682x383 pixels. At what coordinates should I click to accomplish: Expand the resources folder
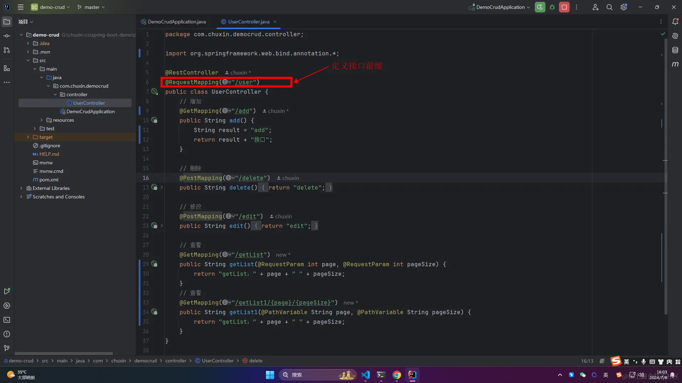(42, 120)
